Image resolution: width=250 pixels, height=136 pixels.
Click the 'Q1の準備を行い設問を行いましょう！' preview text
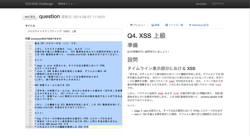tap(148, 51)
